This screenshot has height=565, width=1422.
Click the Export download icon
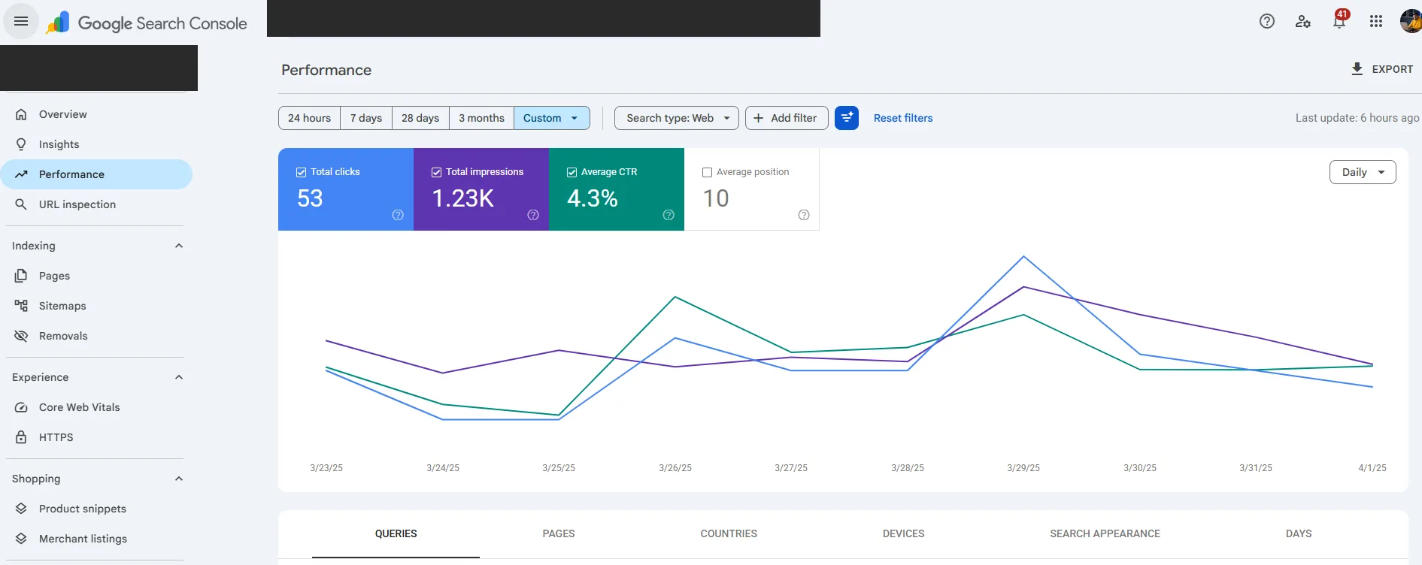point(1357,69)
